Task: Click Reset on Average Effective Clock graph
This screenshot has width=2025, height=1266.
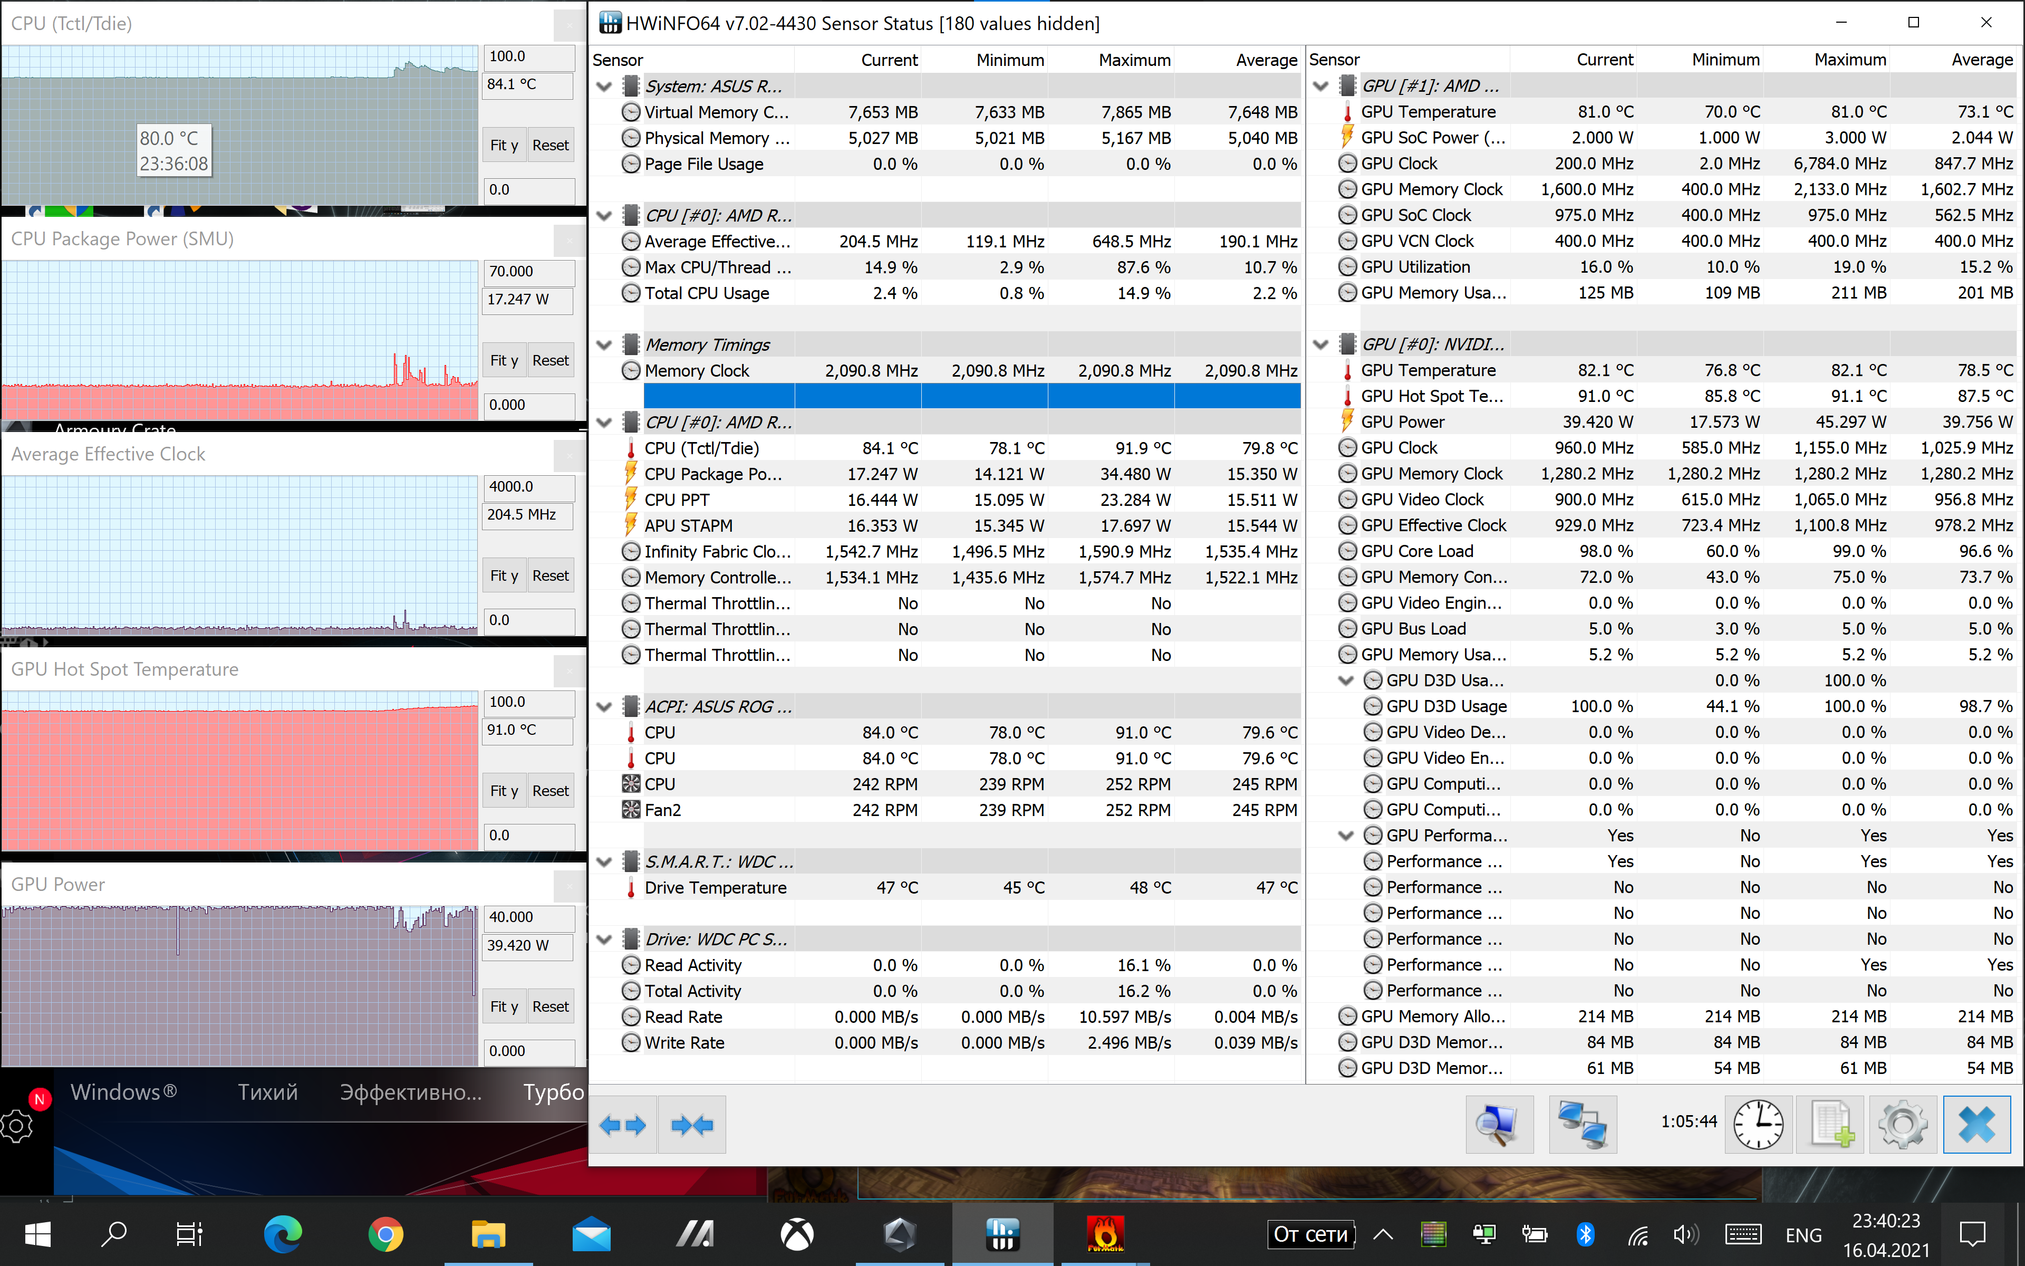Action: [550, 575]
